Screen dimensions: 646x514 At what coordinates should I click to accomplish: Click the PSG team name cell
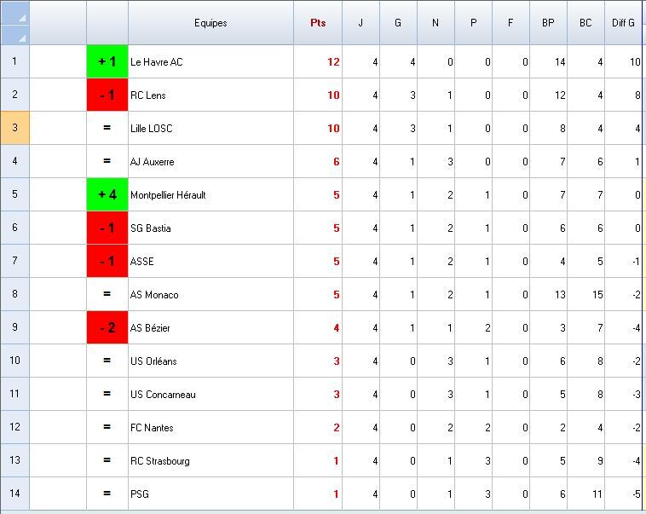point(211,494)
